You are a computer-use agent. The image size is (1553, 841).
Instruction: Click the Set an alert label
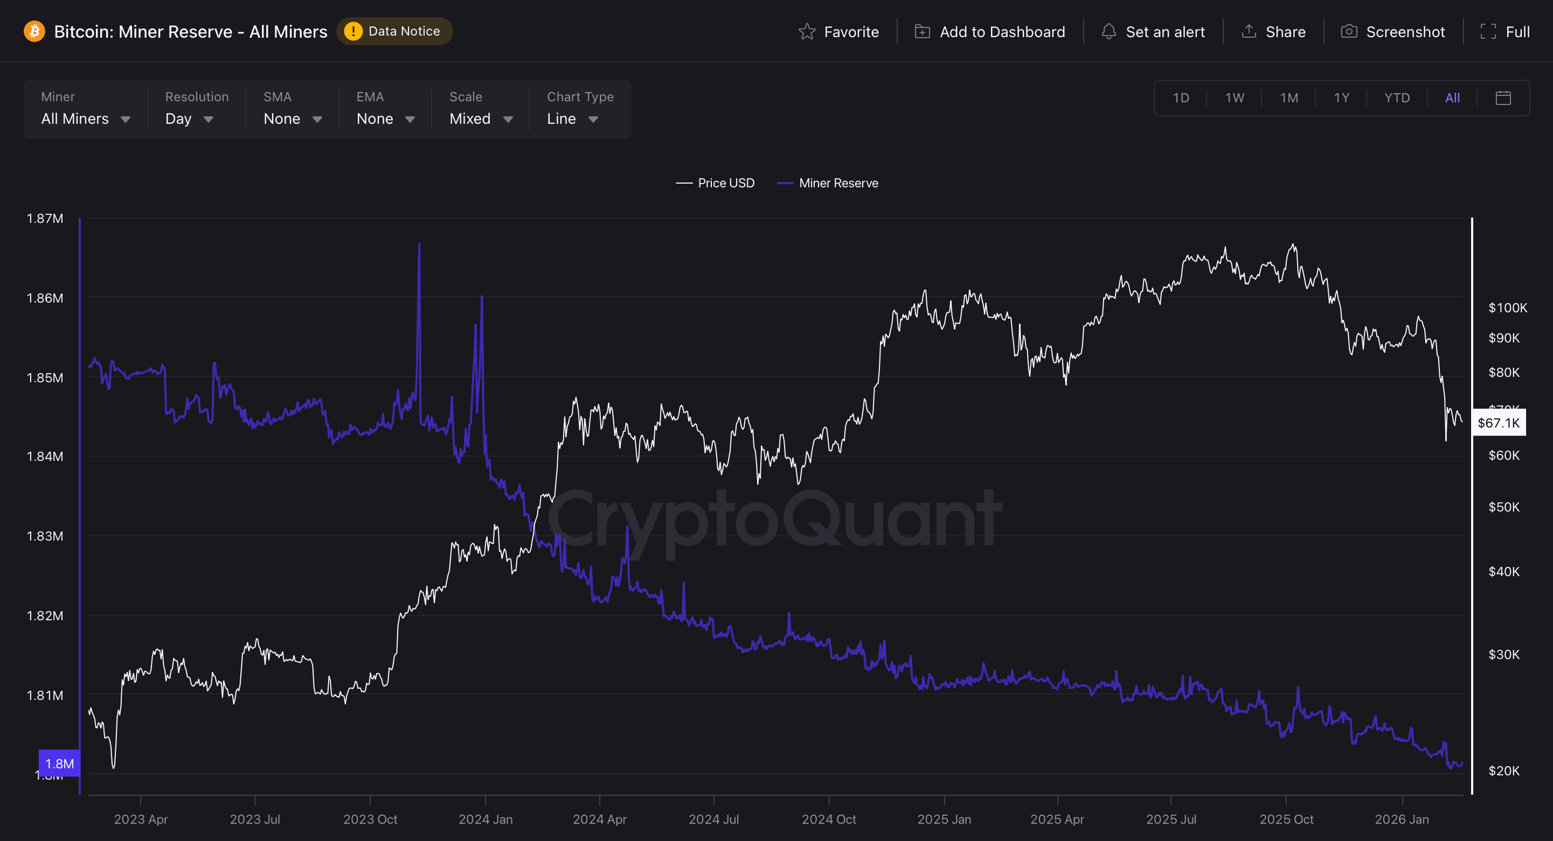[x=1166, y=32]
